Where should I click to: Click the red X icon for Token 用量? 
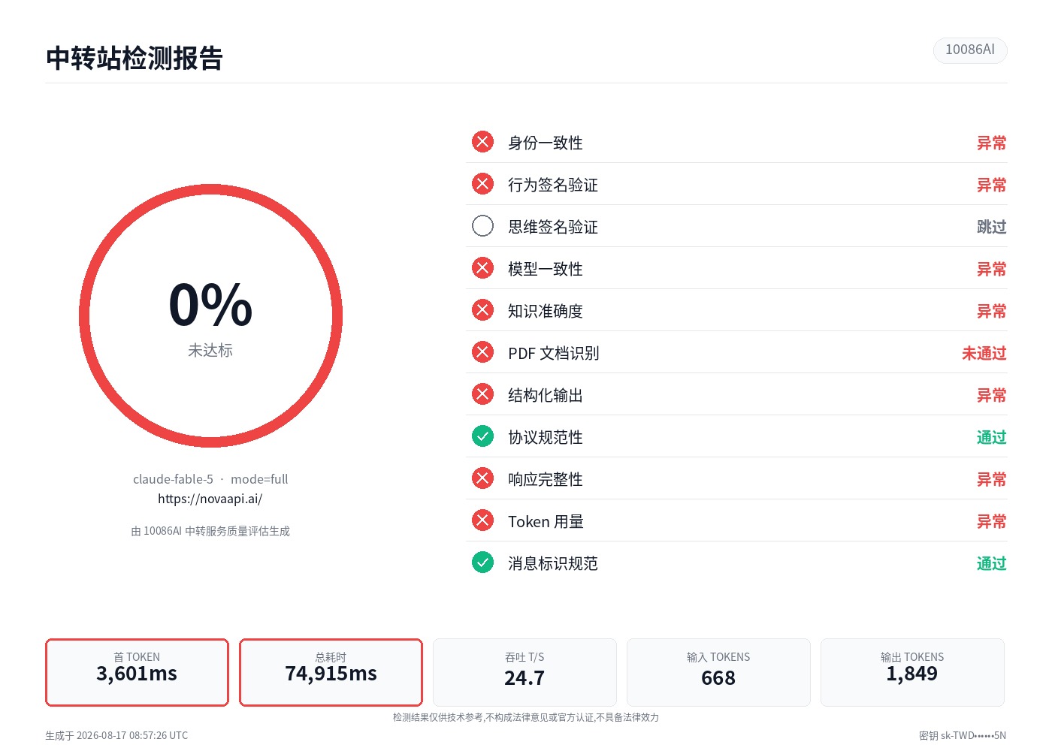point(482,520)
